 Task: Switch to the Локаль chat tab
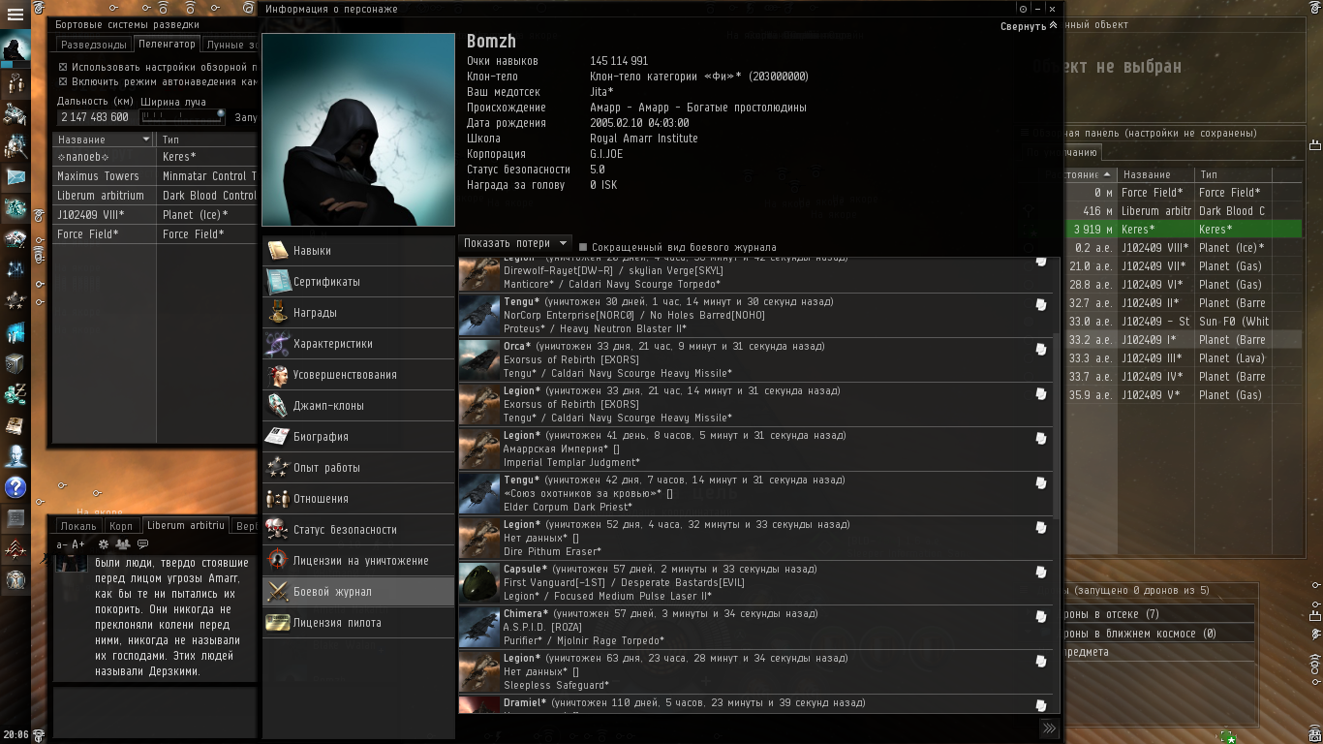[78, 526]
